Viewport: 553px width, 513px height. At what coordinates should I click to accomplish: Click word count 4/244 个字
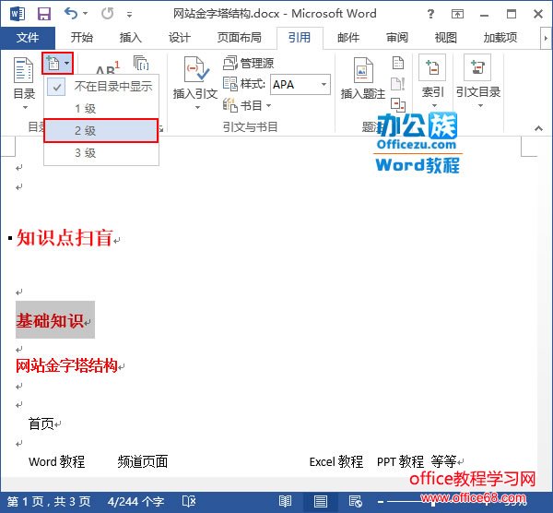click(135, 502)
